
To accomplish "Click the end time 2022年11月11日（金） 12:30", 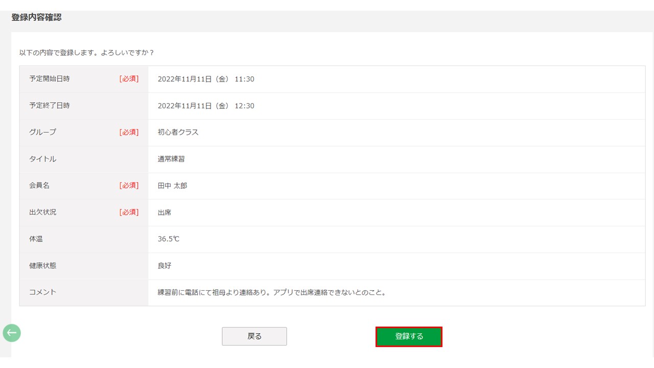I will pos(206,106).
